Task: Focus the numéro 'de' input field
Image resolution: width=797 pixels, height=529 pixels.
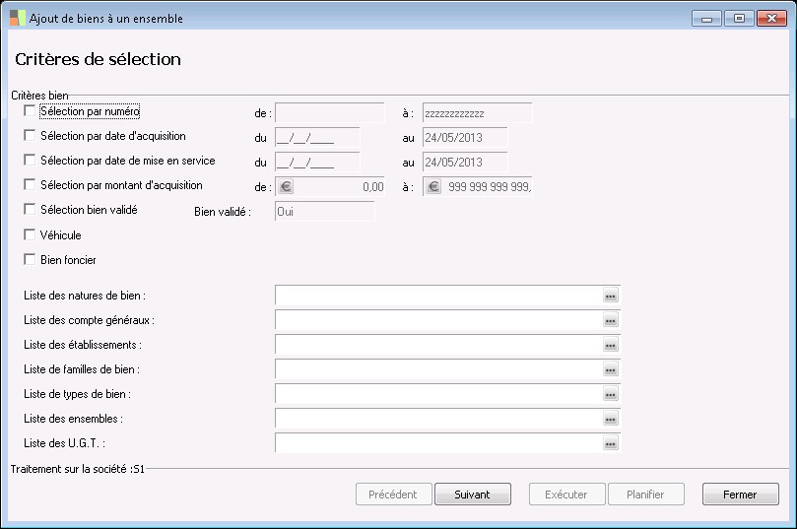Action: (x=330, y=113)
